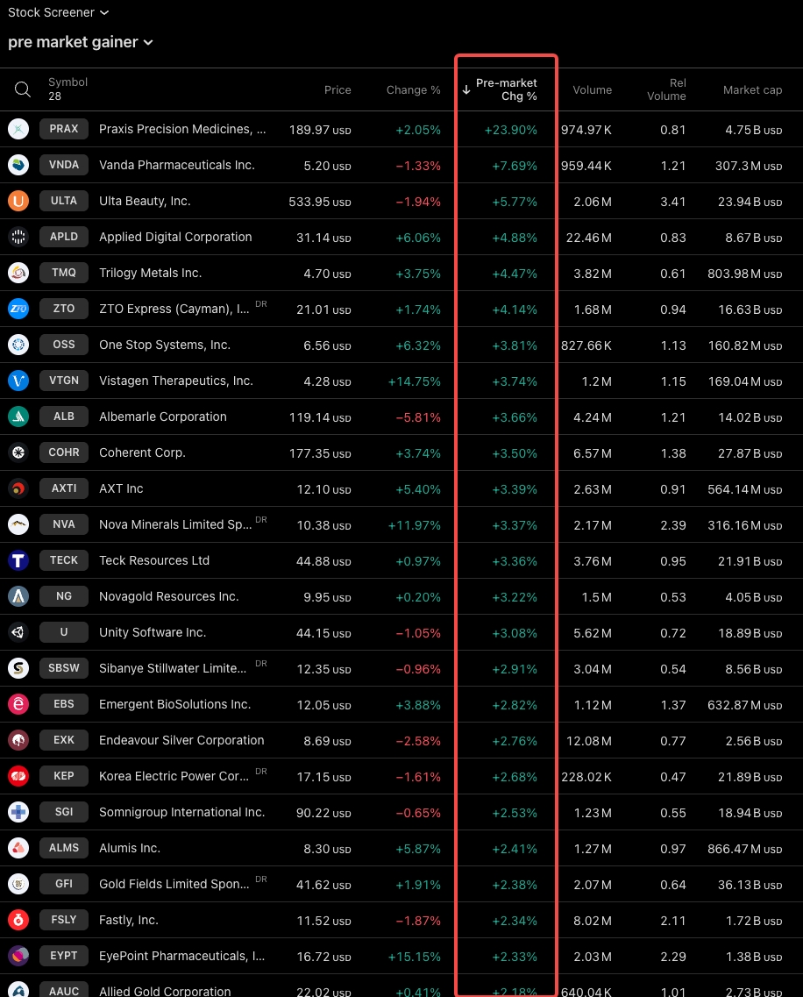Click the +15.15% change value
The width and height of the screenshot is (803, 997).
(x=414, y=957)
